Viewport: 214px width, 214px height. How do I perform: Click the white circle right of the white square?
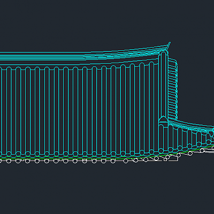pyautogui.click(x=167, y=157)
